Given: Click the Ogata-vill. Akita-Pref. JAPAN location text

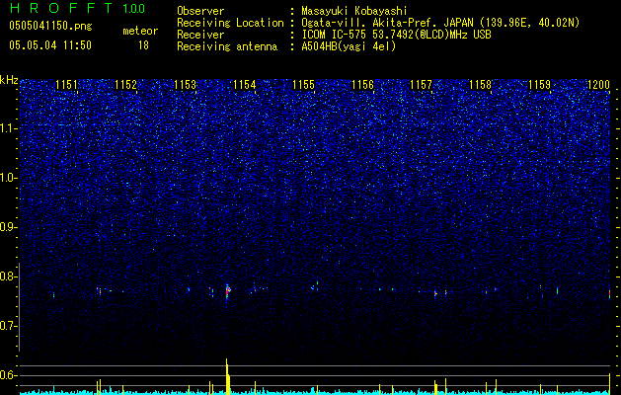Looking at the screenshot, I should [387, 23].
